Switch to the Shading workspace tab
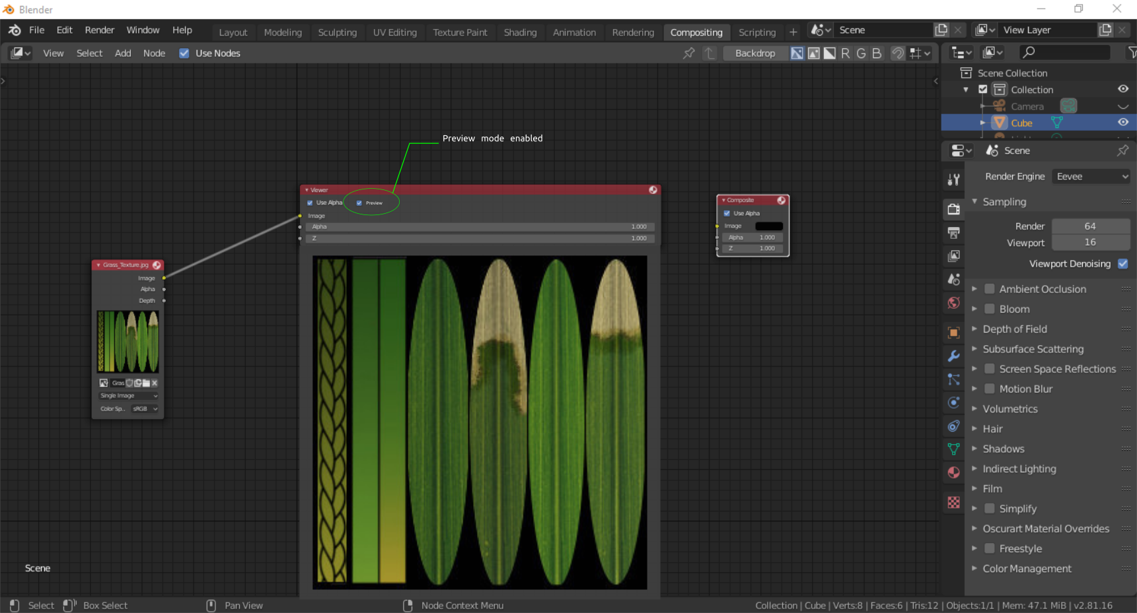Viewport: 1137px width, 613px height. coord(520,32)
